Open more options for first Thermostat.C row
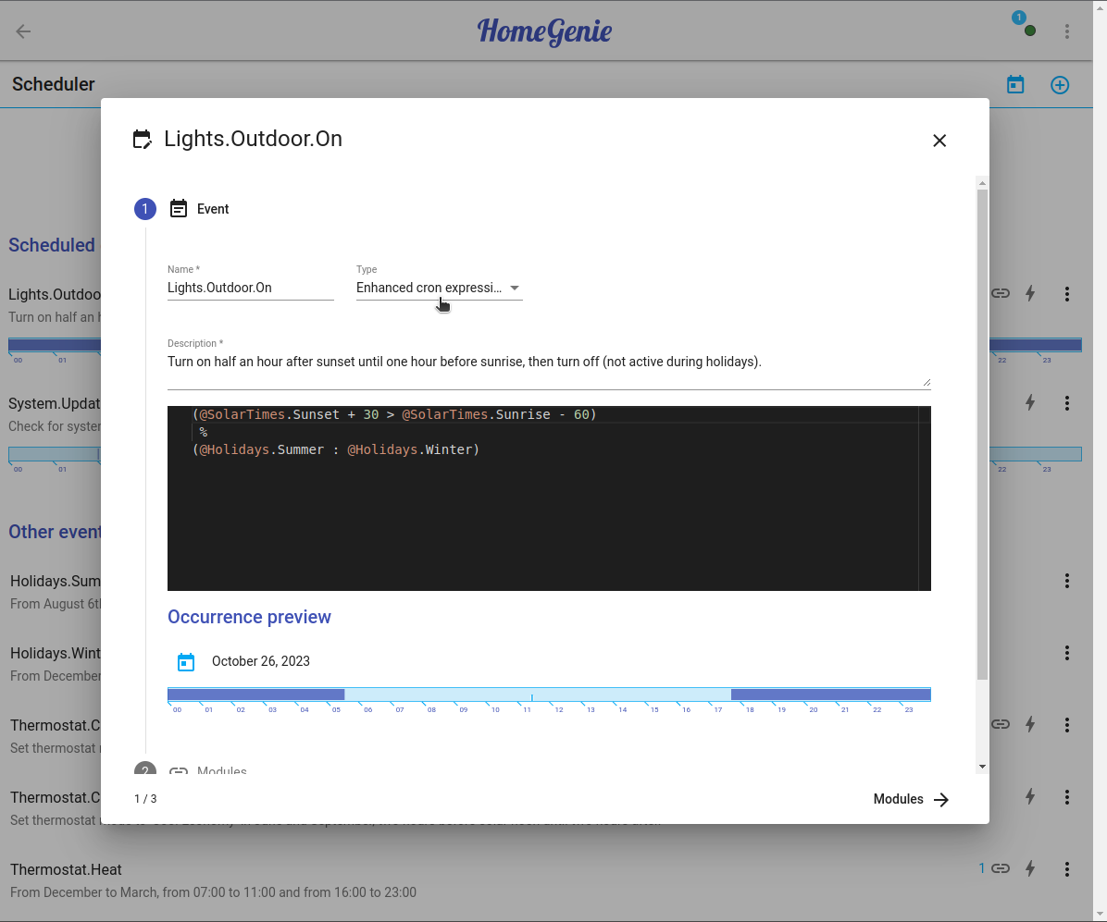This screenshot has height=922, width=1107. [x=1067, y=724]
